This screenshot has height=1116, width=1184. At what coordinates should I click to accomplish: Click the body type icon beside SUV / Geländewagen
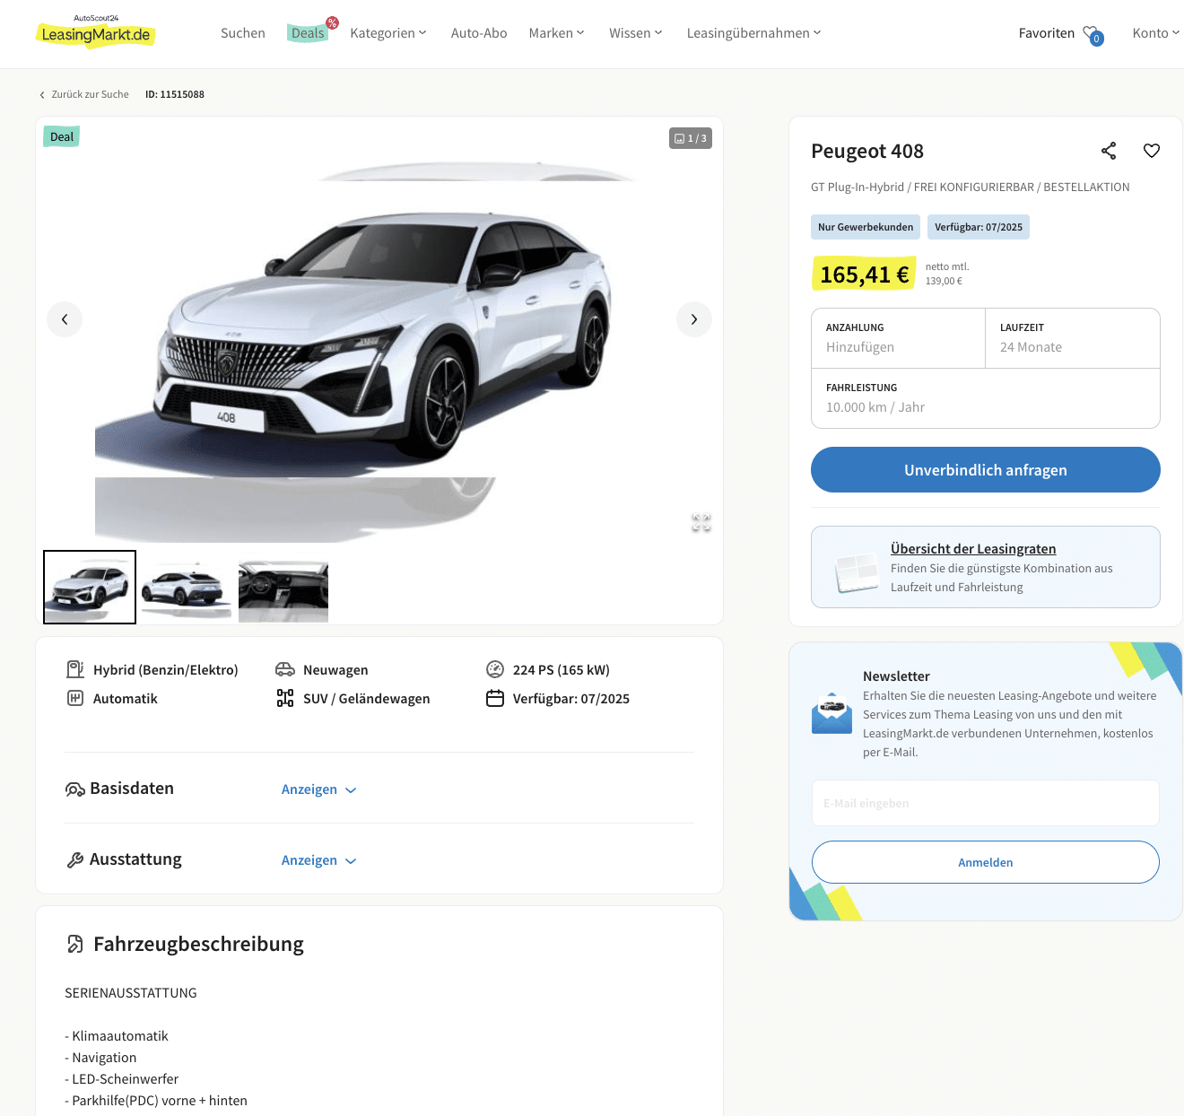(285, 698)
